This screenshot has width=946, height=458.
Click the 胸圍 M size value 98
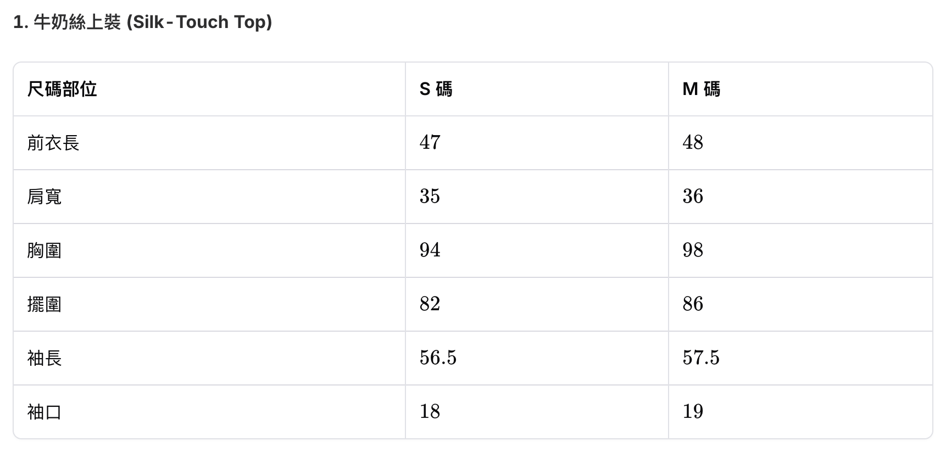pos(693,250)
